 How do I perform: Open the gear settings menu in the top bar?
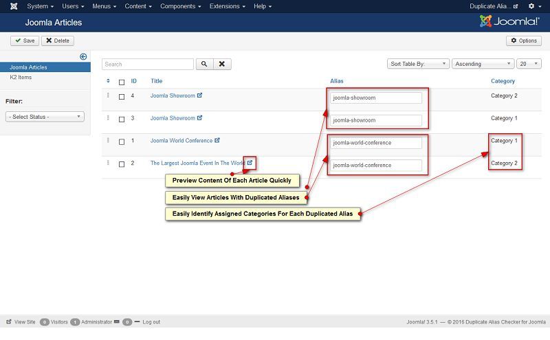click(x=535, y=6)
